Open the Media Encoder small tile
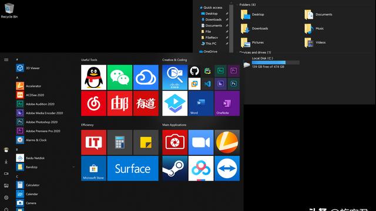The image size is (376, 211). 220,84
